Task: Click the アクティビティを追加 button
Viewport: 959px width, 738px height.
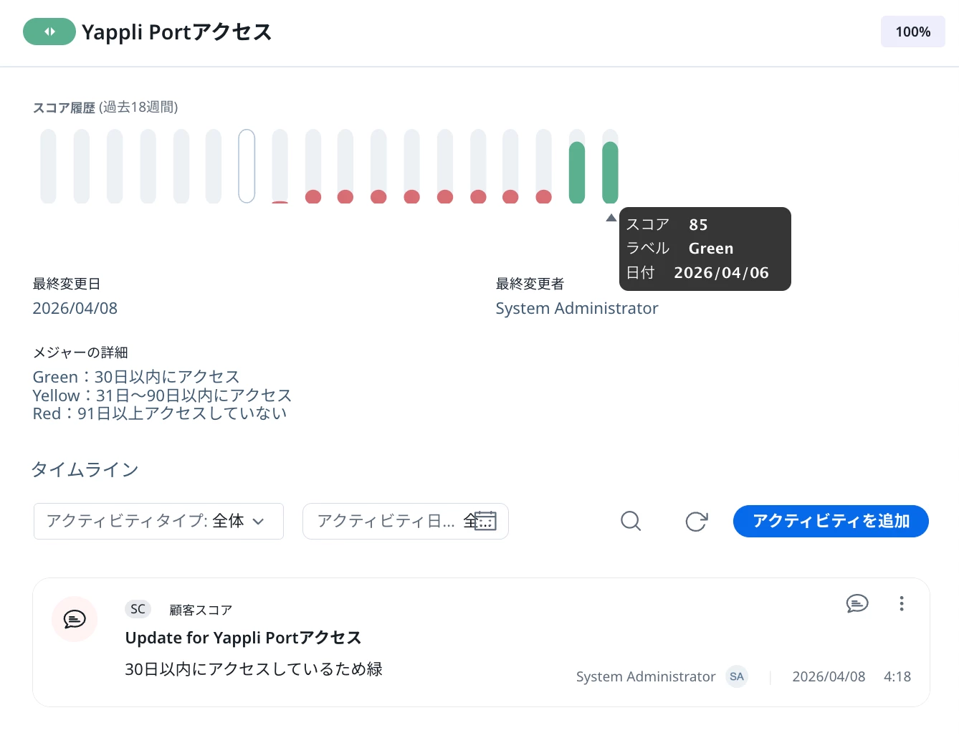Action: coord(831,521)
